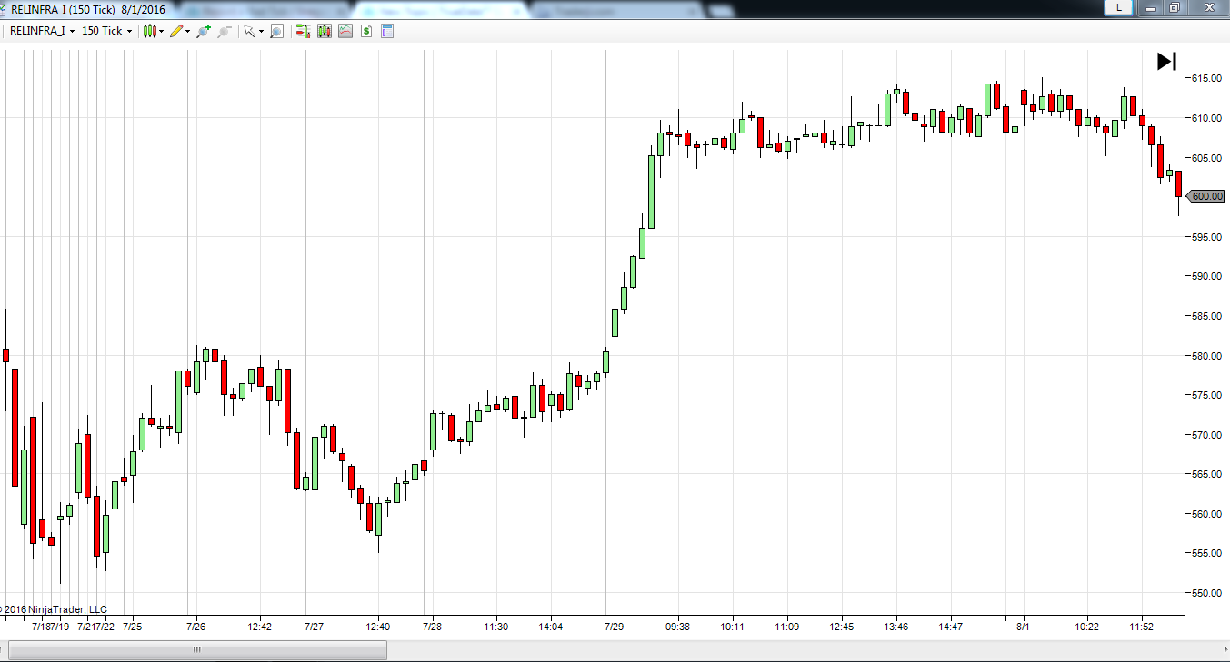
Task: Jump to latest bar with skip-forward arrow
Action: coord(1166,61)
